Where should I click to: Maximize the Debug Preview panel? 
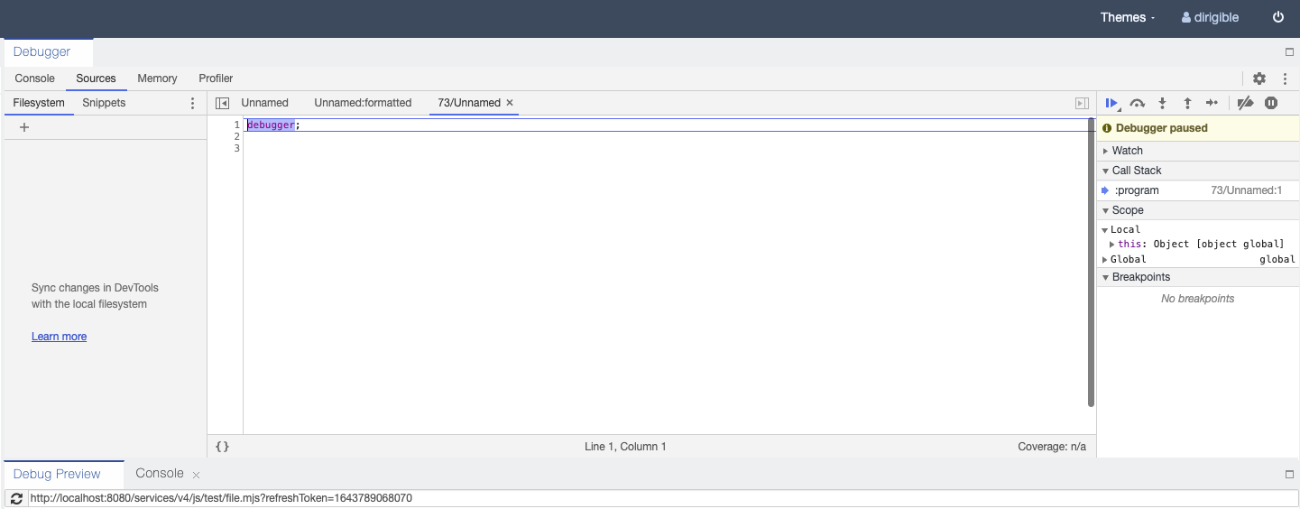point(1289,474)
